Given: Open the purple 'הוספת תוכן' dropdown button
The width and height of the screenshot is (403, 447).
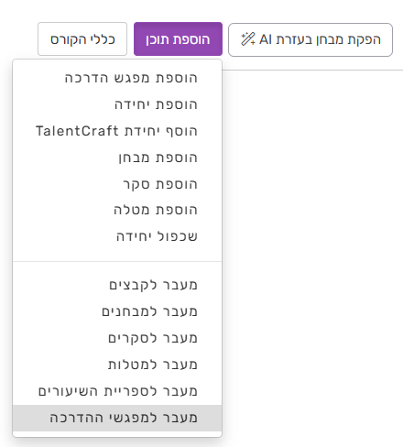Looking at the screenshot, I should coord(178,39).
